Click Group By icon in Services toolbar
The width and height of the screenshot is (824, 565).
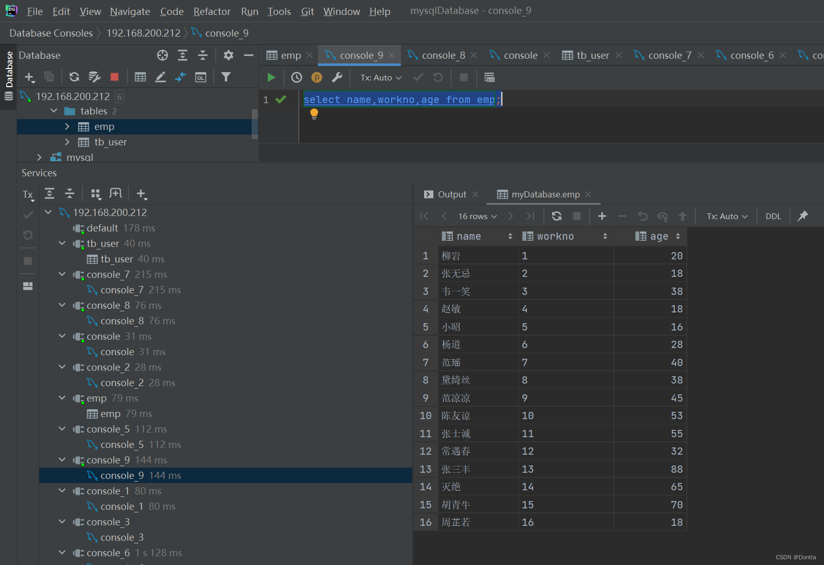[95, 194]
